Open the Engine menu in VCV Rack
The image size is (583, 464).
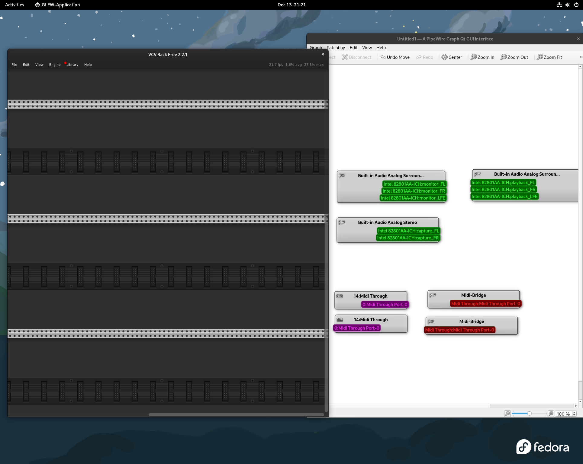(55, 65)
